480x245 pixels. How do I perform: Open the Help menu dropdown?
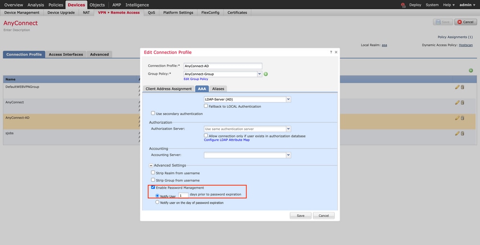pos(449,5)
